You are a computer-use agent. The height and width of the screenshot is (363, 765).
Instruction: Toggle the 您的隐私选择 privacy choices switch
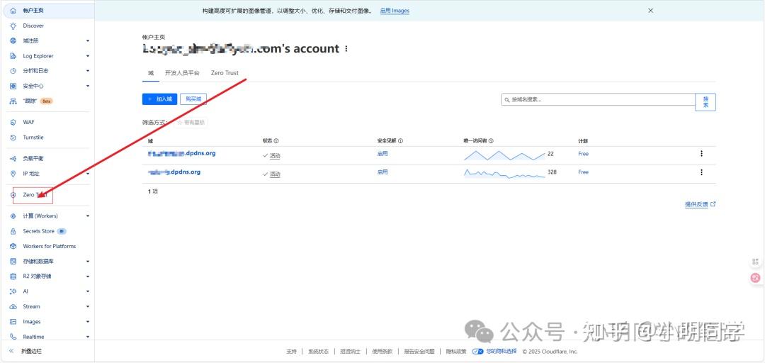tap(477, 351)
